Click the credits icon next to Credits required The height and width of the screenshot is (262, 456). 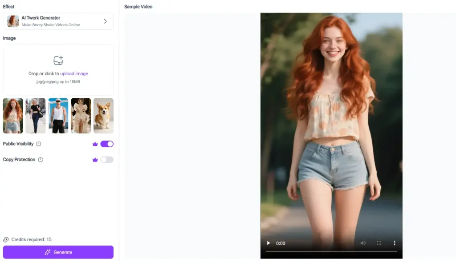5,239
